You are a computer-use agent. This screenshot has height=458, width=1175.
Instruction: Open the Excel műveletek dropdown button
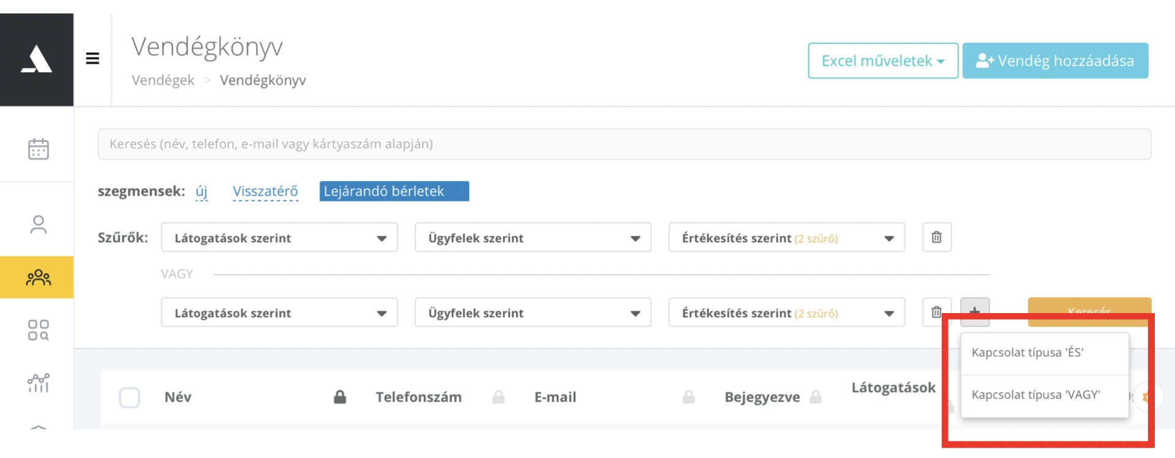tap(883, 61)
